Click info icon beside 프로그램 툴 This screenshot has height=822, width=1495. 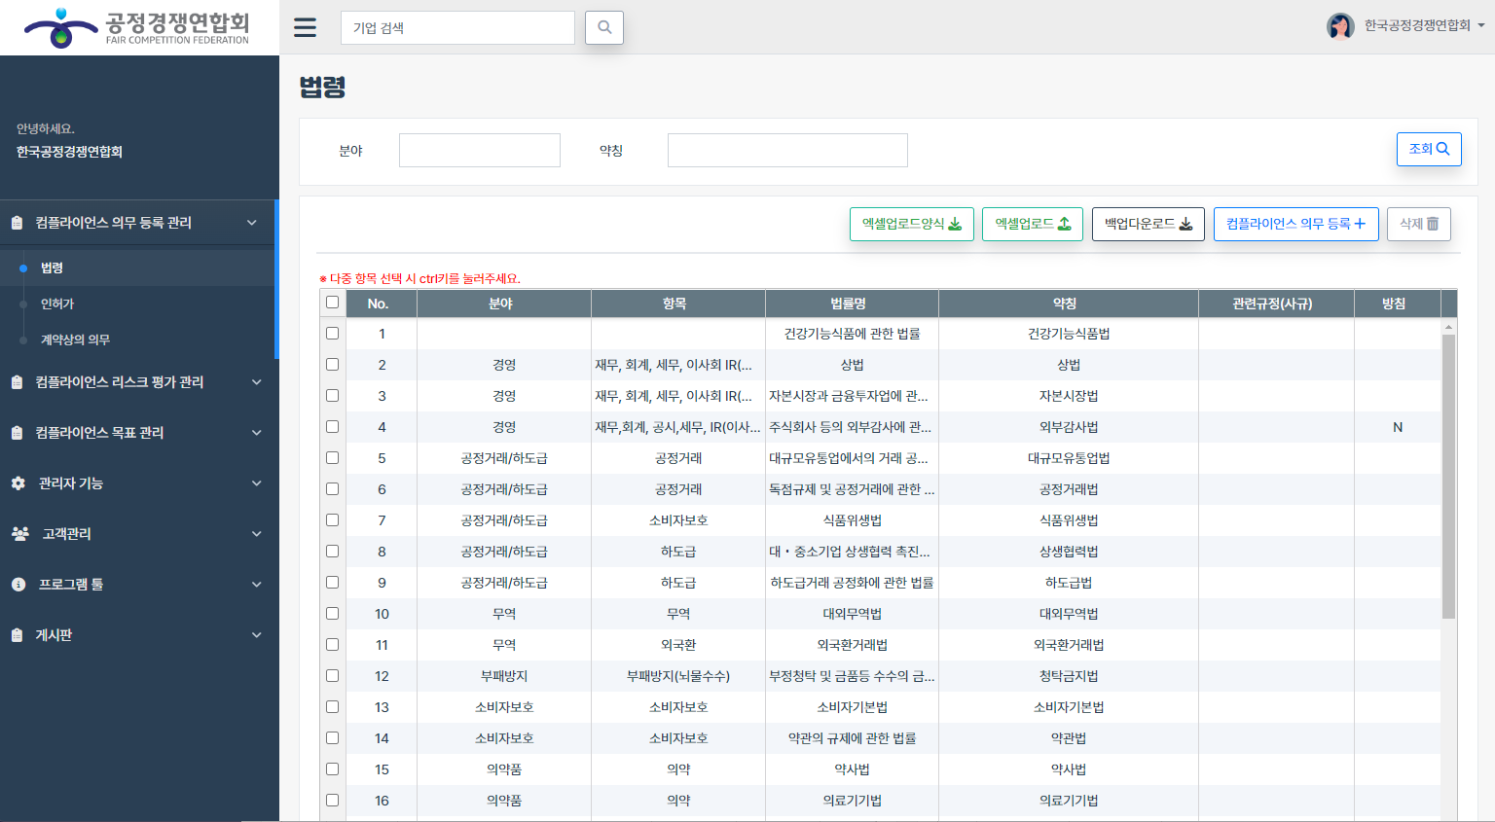[x=18, y=585]
